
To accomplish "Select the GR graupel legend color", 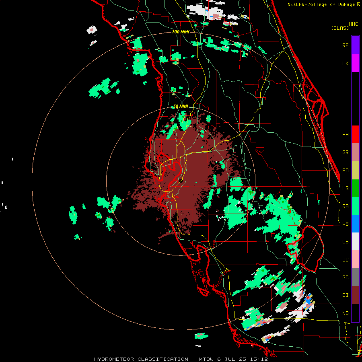I will [355, 152].
